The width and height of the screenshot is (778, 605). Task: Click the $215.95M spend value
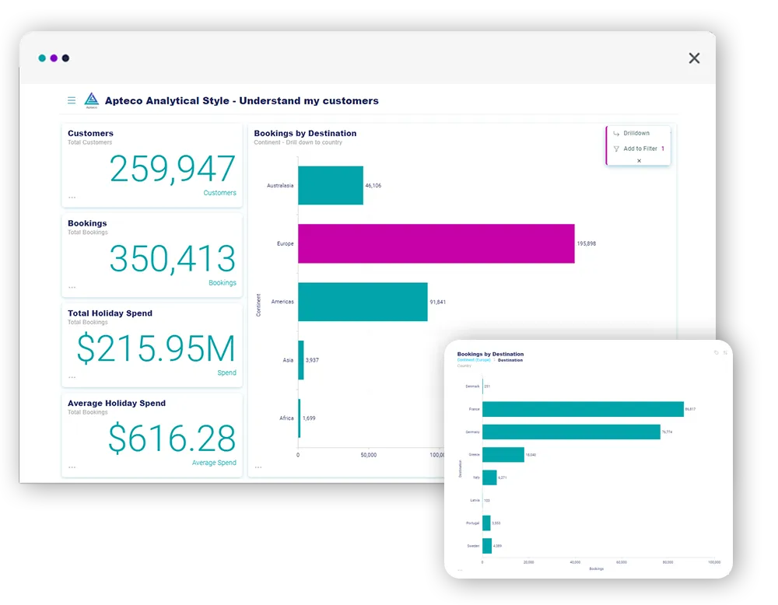[x=156, y=348]
